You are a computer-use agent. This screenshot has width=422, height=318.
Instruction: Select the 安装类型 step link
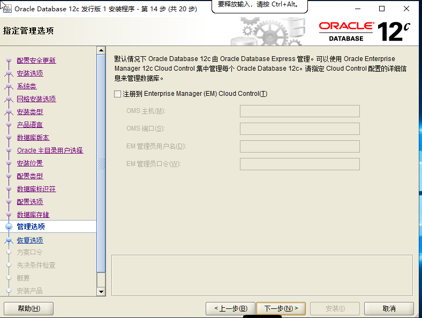click(x=30, y=112)
